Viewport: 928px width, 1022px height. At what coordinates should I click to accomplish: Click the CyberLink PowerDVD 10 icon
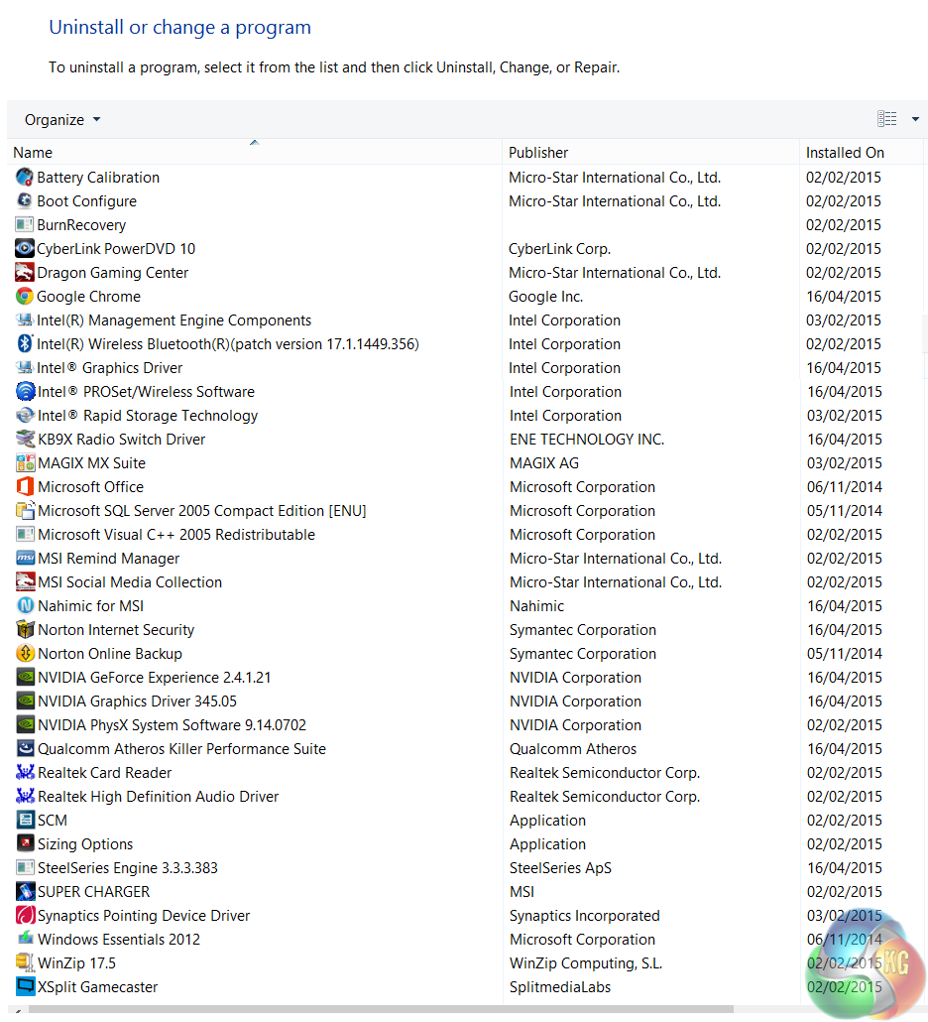(25, 248)
